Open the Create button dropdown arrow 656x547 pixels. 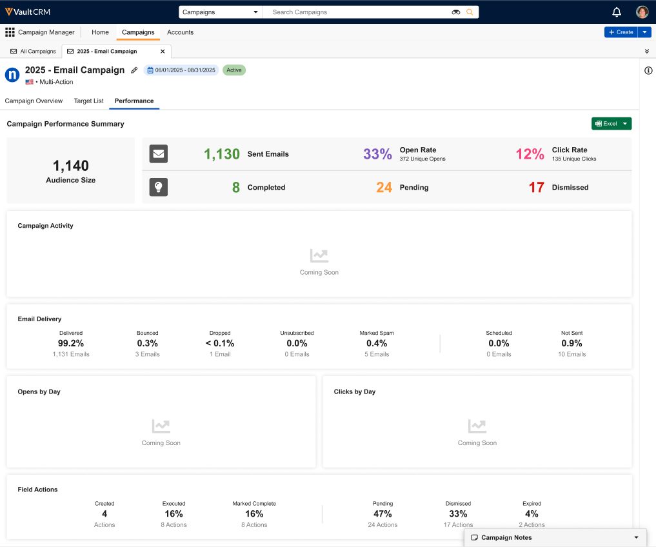[644, 32]
